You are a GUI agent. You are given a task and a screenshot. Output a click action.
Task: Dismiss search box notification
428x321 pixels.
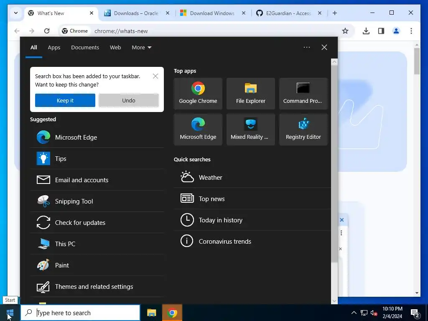(x=155, y=76)
